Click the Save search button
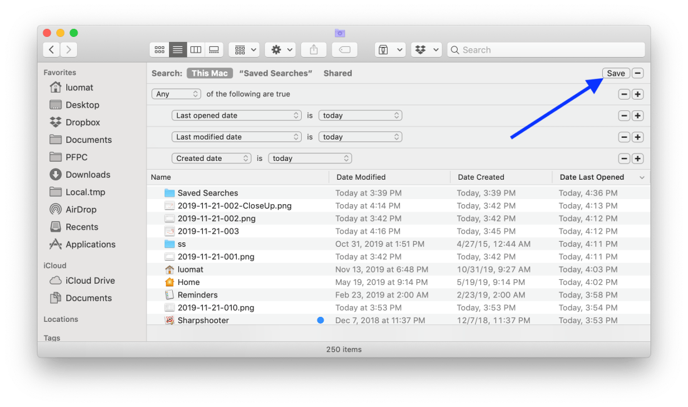The image size is (688, 407). [615, 73]
